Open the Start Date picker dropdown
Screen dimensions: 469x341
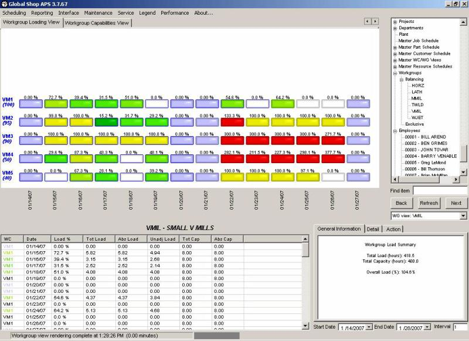click(x=369, y=328)
